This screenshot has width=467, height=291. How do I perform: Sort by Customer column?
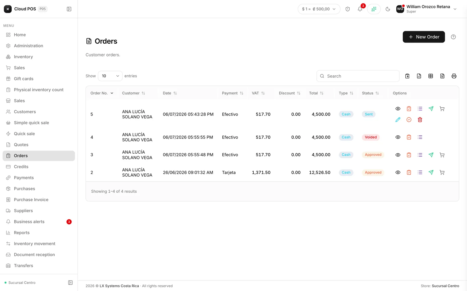click(134, 93)
